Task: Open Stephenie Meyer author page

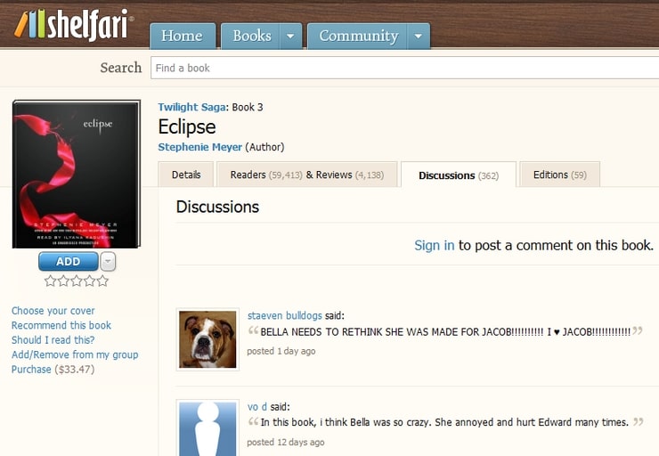Action: [x=200, y=147]
